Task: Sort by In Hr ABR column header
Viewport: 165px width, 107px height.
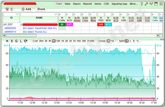Action: click(139, 19)
